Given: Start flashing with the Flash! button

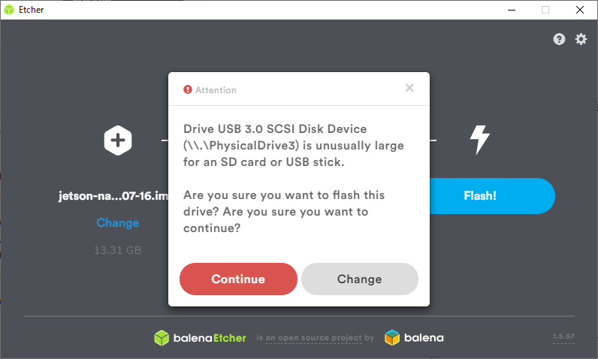Looking at the screenshot, I should point(492,196).
